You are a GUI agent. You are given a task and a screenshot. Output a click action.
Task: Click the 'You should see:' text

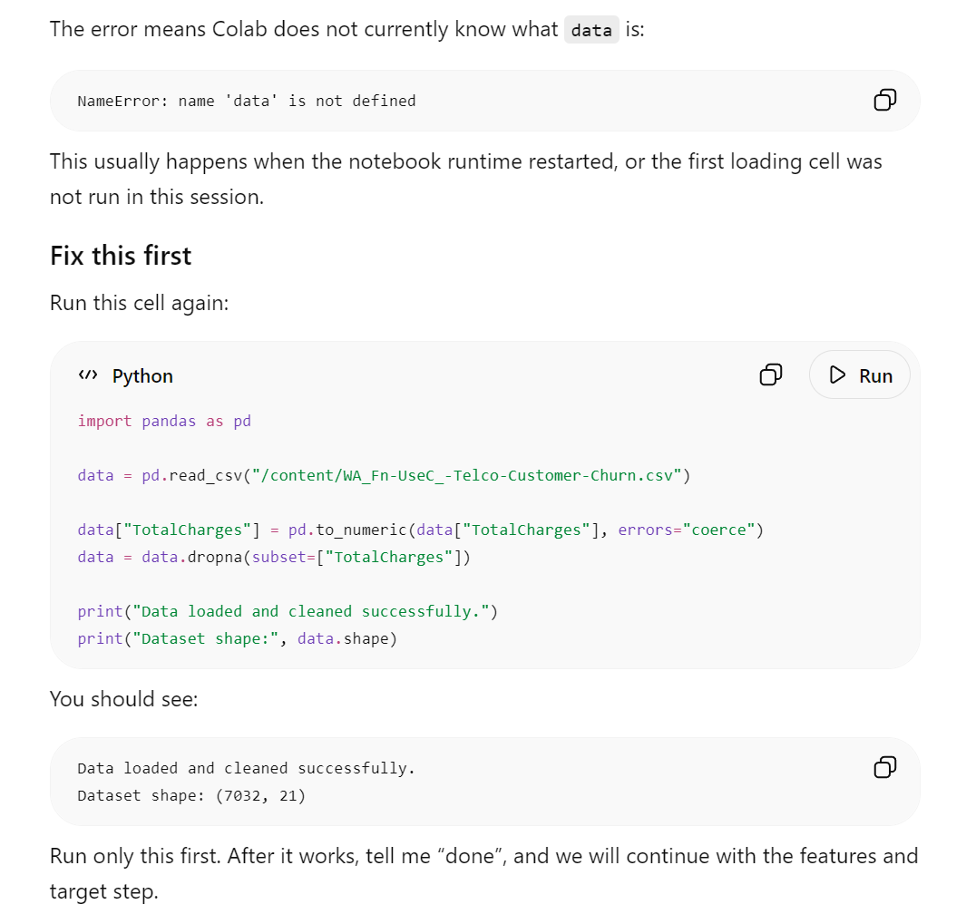(x=124, y=699)
